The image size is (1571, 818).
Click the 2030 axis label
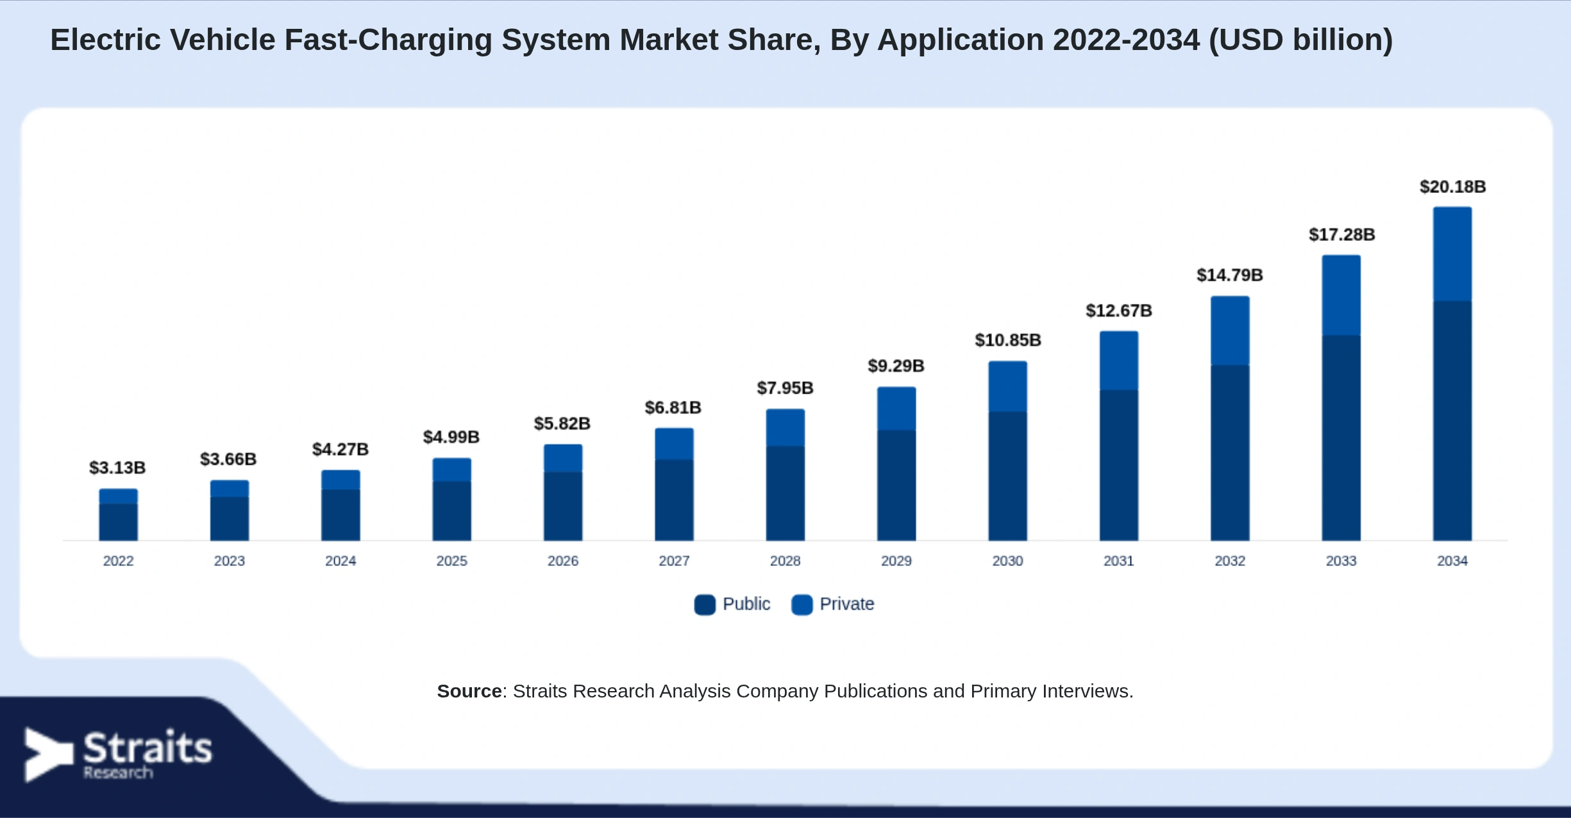tap(1008, 561)
